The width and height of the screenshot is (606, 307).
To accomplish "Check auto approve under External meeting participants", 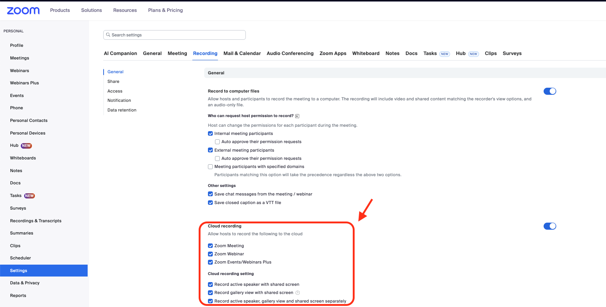I will tap(217, 158).
